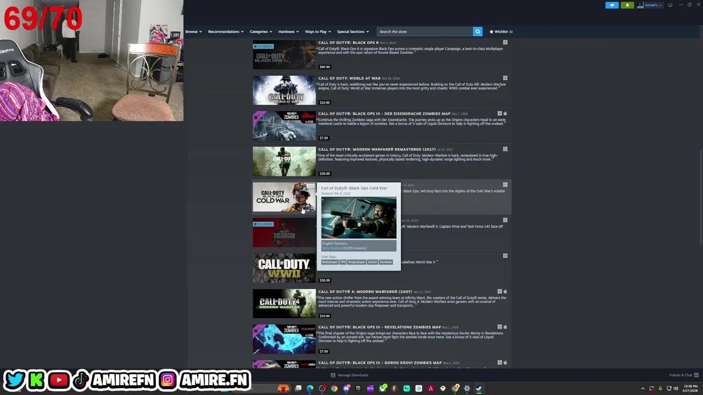Open Call of Duty 4: Modern Warfare (2007) title
Screen dimensions: 703x395
pyautogui.click(x=365, y=291)
